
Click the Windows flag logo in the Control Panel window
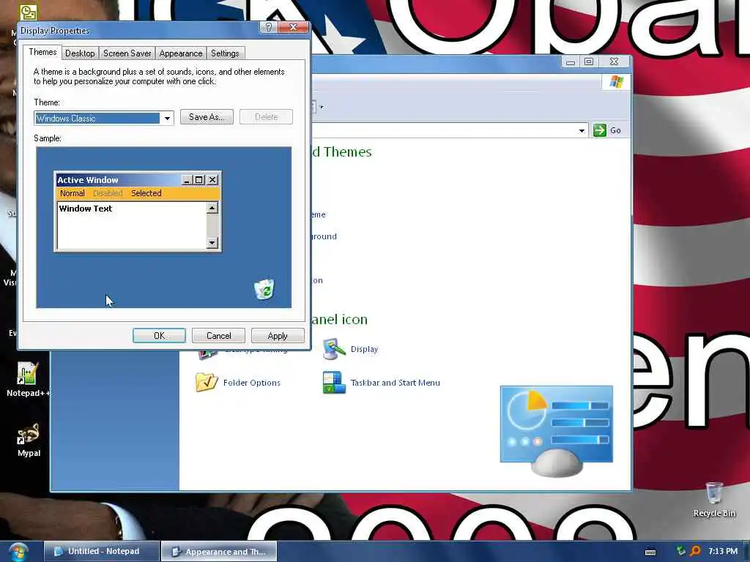pos(616,82)
